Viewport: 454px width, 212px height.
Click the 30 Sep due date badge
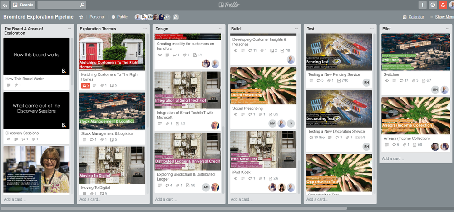317,138
